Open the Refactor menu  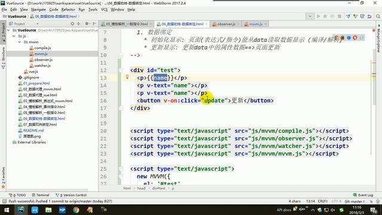pyautogui.click(x=68, y=10)
